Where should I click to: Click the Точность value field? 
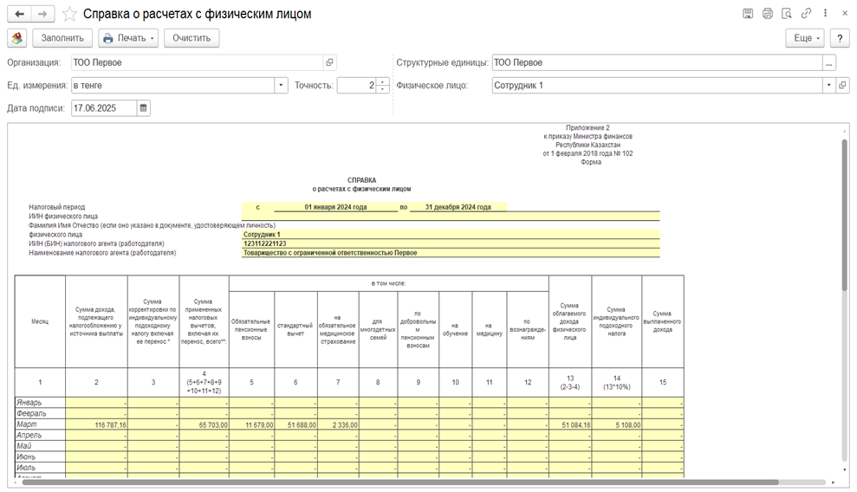point(357,85)
